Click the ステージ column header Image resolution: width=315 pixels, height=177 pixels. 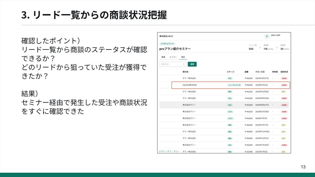231,71
